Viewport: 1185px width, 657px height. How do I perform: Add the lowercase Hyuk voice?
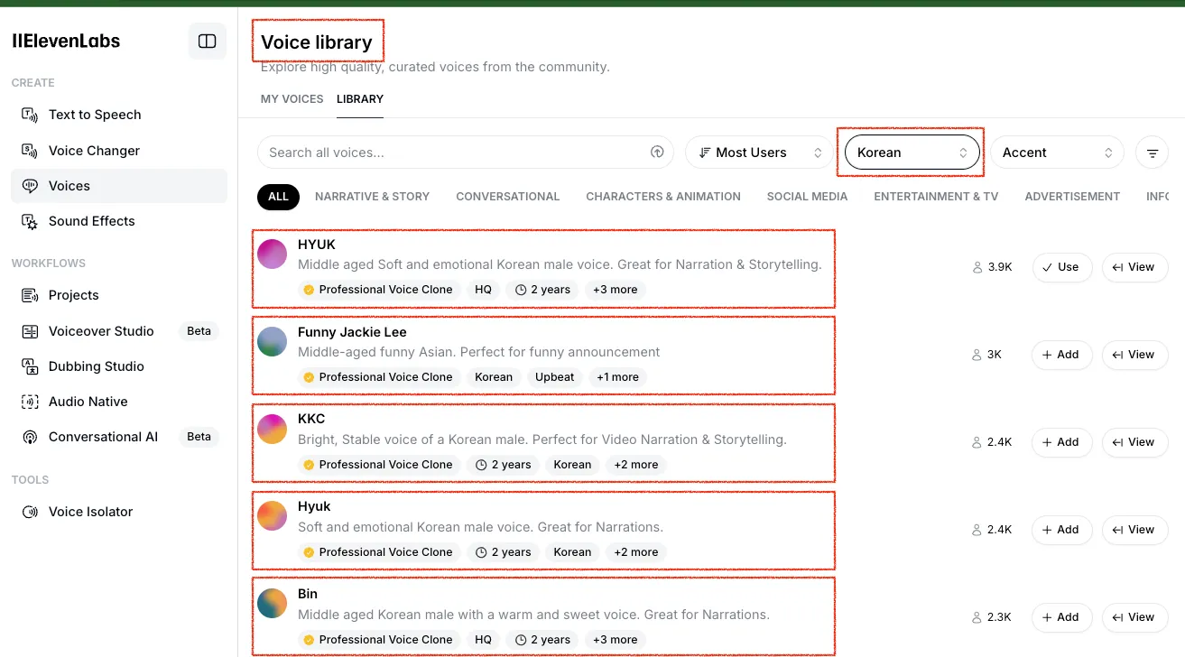tap(1061, 530)
